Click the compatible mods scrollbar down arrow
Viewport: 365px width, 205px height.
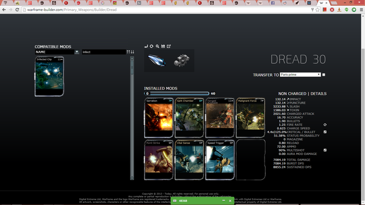click(132, 178)
